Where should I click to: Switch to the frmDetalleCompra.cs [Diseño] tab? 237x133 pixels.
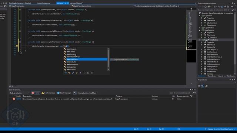(x=20, y=3)
